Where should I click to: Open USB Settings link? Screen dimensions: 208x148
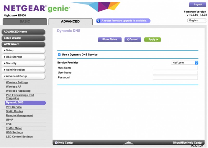(14, 133)
